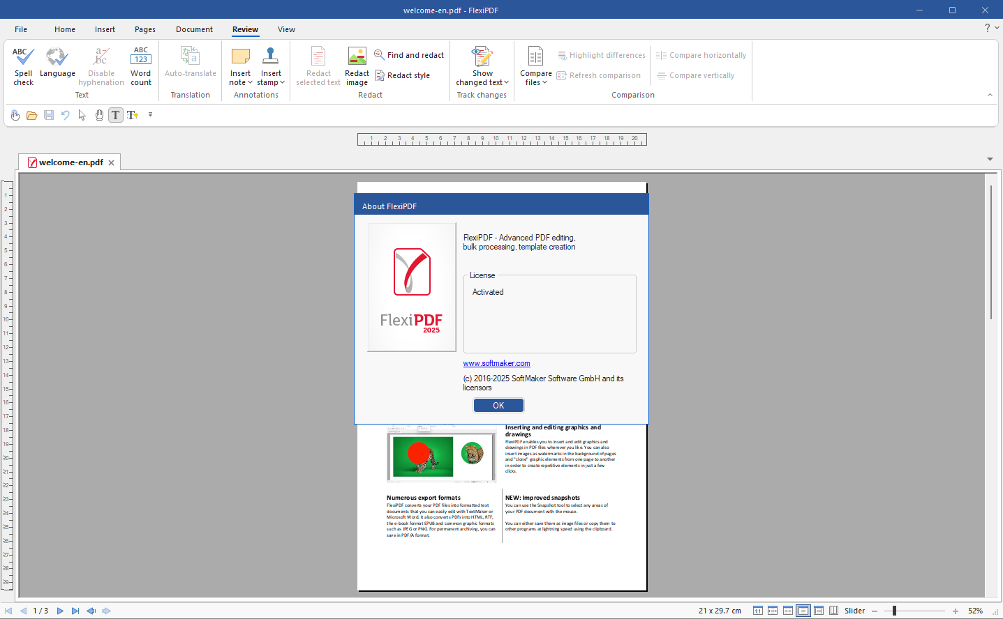This screenshot has width=1003, height=619.
Task: Click the zoom in plus button
Action: (955, 611)
